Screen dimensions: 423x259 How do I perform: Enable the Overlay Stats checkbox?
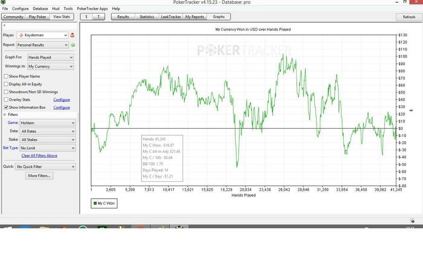click(6, 100)
